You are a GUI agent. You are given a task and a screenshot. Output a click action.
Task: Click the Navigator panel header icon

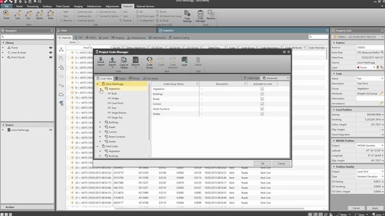click(x=3, y=31)
